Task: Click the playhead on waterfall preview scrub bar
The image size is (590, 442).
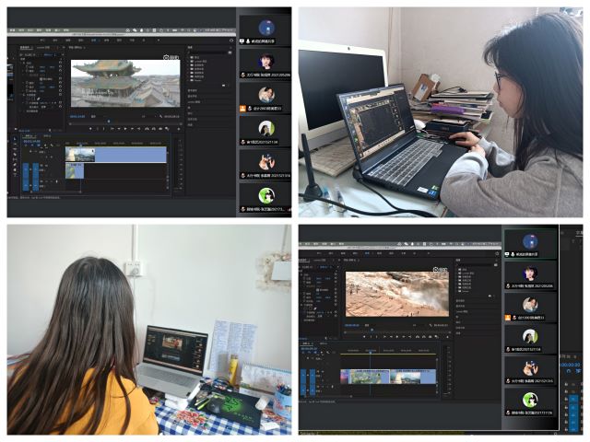Action: point(372,330)
